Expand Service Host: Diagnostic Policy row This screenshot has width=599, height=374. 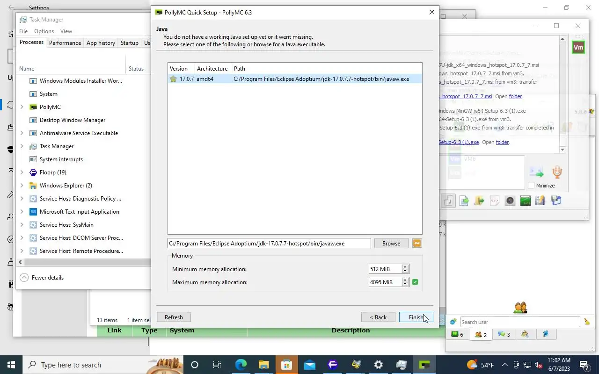[22, 199]
